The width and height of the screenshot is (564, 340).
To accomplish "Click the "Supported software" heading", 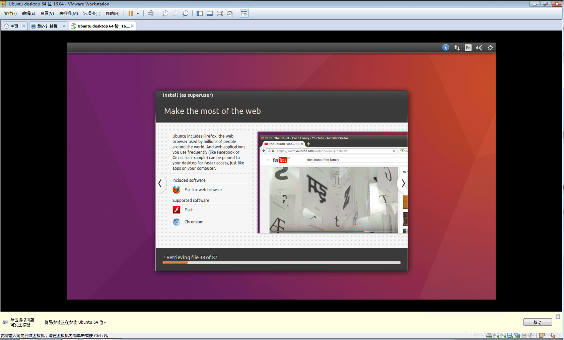I will (191, 200).
